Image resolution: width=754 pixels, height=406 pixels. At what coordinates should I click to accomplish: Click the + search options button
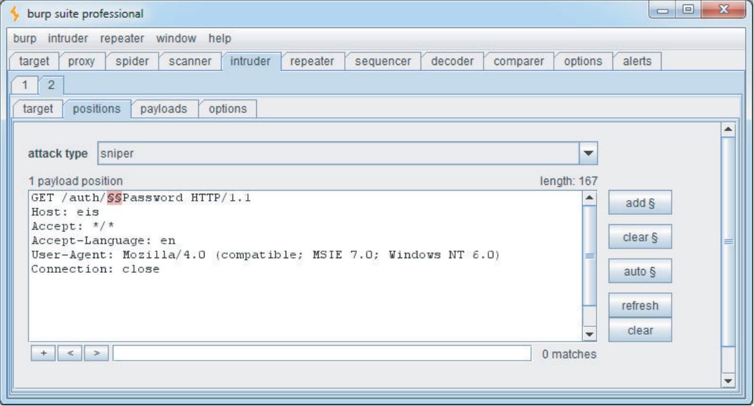[43, 353]
